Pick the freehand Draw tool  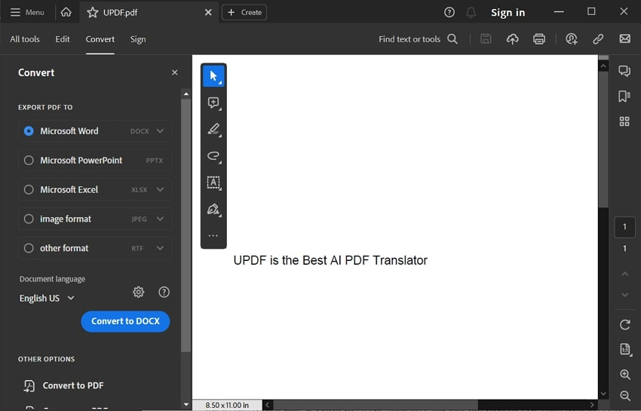point(213,156)
